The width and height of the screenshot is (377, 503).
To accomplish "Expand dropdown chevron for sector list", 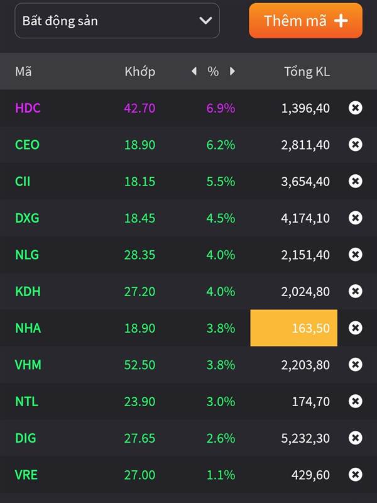I will [x=205, y=21].
